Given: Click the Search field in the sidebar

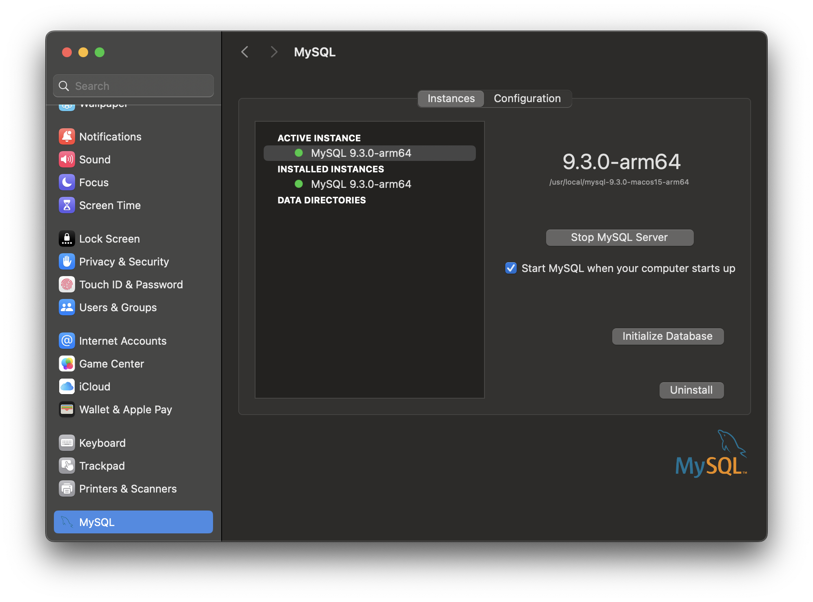Looking at the screenshot, I should click(x=139, y=86).
